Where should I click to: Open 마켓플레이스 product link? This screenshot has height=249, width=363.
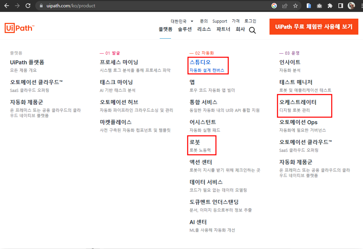[x=115, y=122]
